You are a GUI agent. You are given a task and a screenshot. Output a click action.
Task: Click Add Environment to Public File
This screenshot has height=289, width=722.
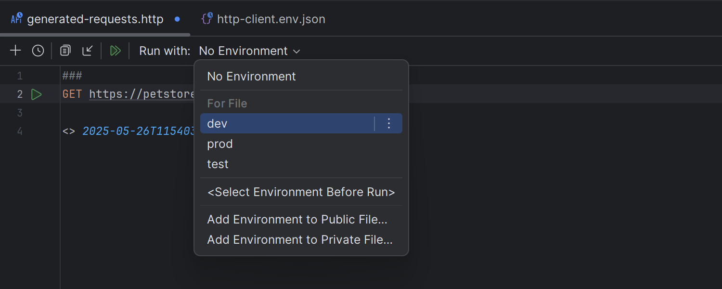(x=297, y=220)
